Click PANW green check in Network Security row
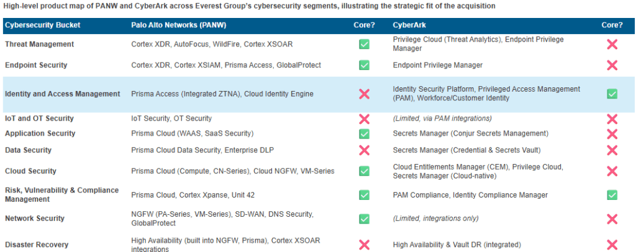This screenshot has width=636, height=252. (364, 219)
